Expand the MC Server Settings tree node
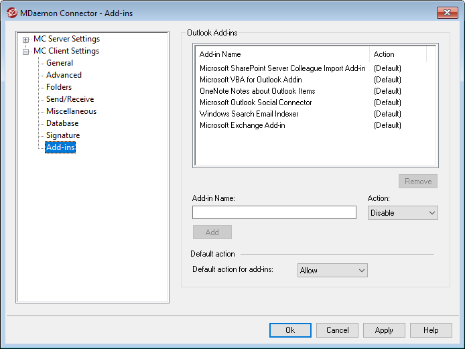The width and height of the screenshot is (465, 349). click(26, 40)
